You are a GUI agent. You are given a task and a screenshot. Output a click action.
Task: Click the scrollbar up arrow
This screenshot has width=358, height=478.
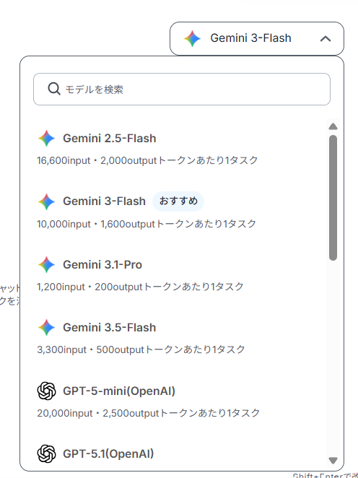(333, 126)
